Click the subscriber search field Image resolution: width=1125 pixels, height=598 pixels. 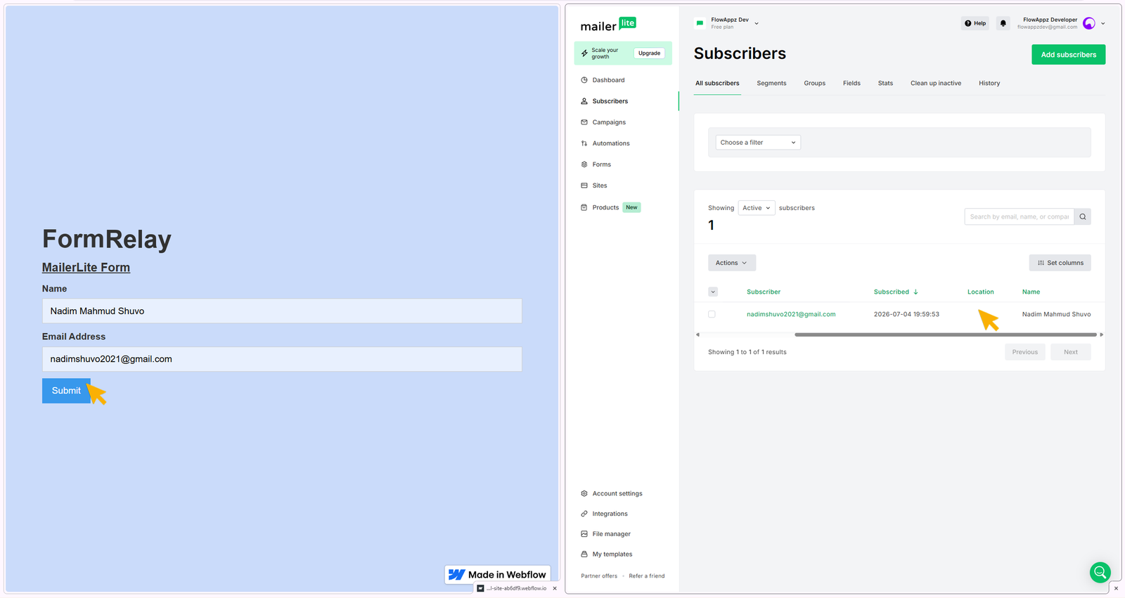pos(1020,216)
